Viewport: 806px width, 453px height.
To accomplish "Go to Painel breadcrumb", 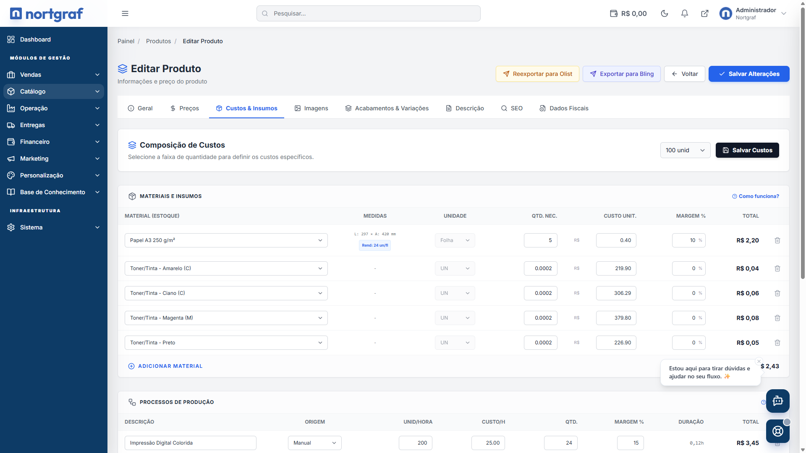I will click(126, 41).
